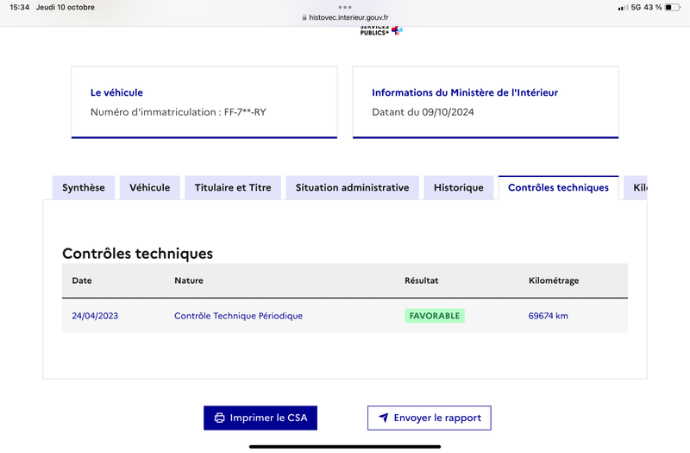
Task: Click the FAVORABLE result badge
Action: [x=435, y=316]
